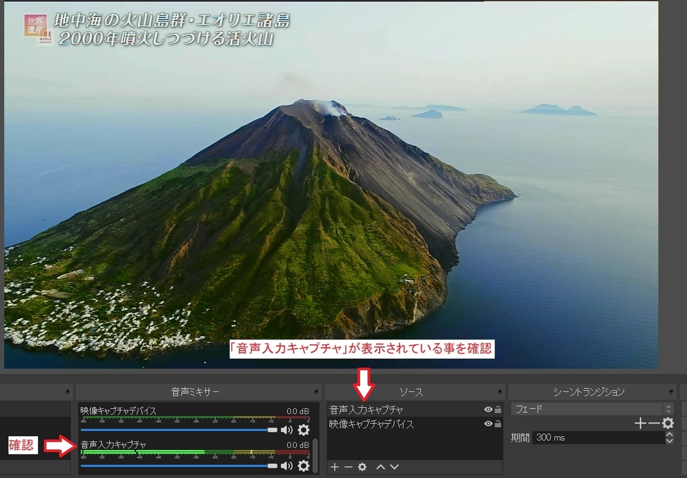Open 音声入力キャプチャ mixer gear settings
The height and width of the screenshot is (478, 687).
click(x=303, y=466)
